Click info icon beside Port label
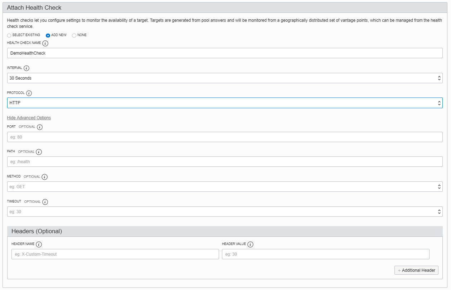Screen dimensions: 451x290 (x=40, y=127)
